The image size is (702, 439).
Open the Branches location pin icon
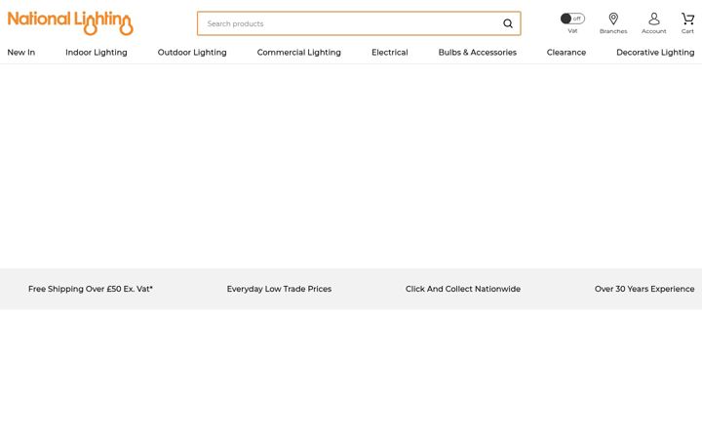pyautogui.click(x=613, y=19)
